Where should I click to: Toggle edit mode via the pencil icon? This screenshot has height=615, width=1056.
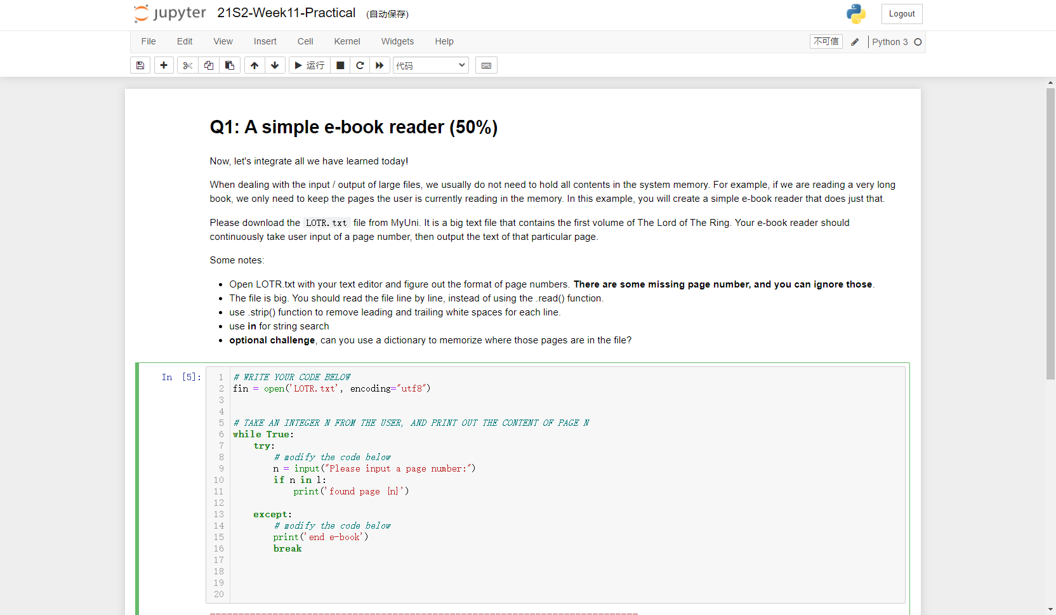click(855, 41)
